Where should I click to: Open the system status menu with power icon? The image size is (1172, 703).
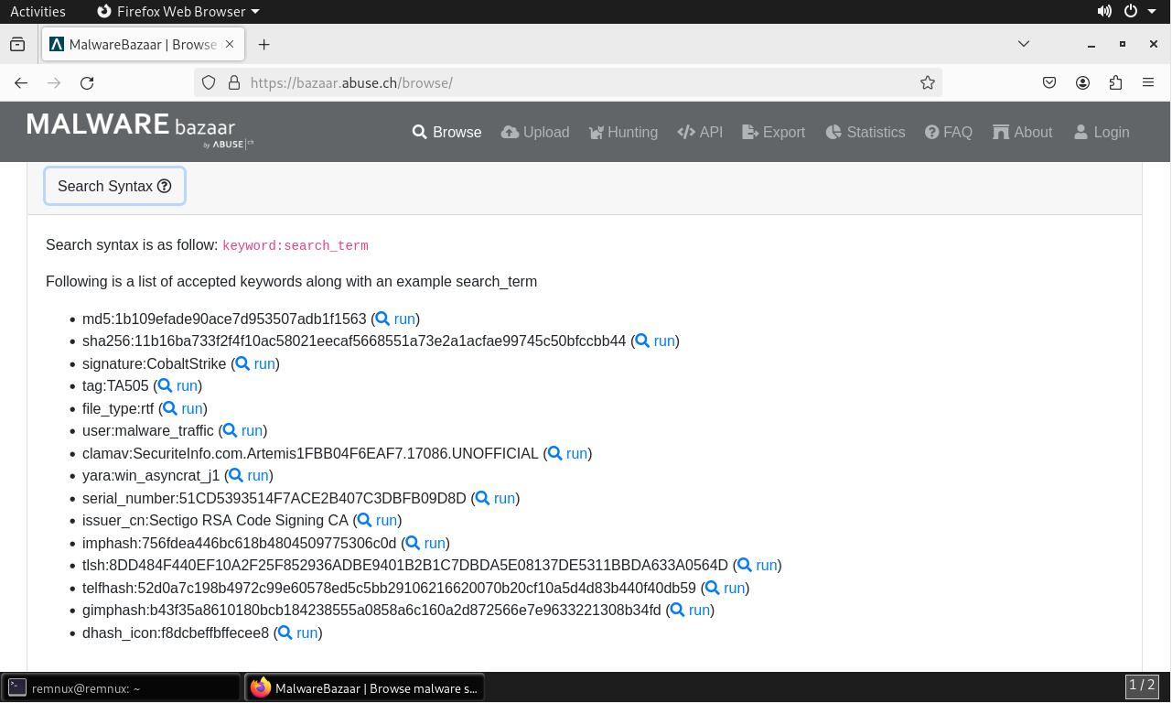click(x=1131, y=11)
